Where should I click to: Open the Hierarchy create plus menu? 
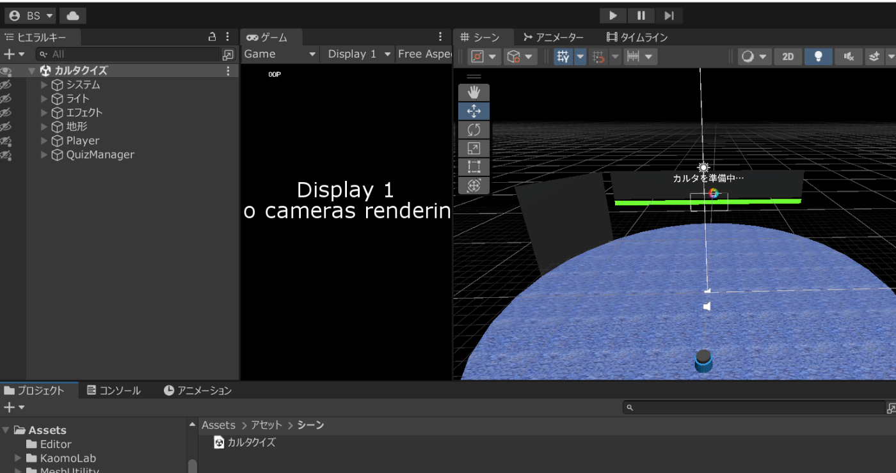pos(13,54)
